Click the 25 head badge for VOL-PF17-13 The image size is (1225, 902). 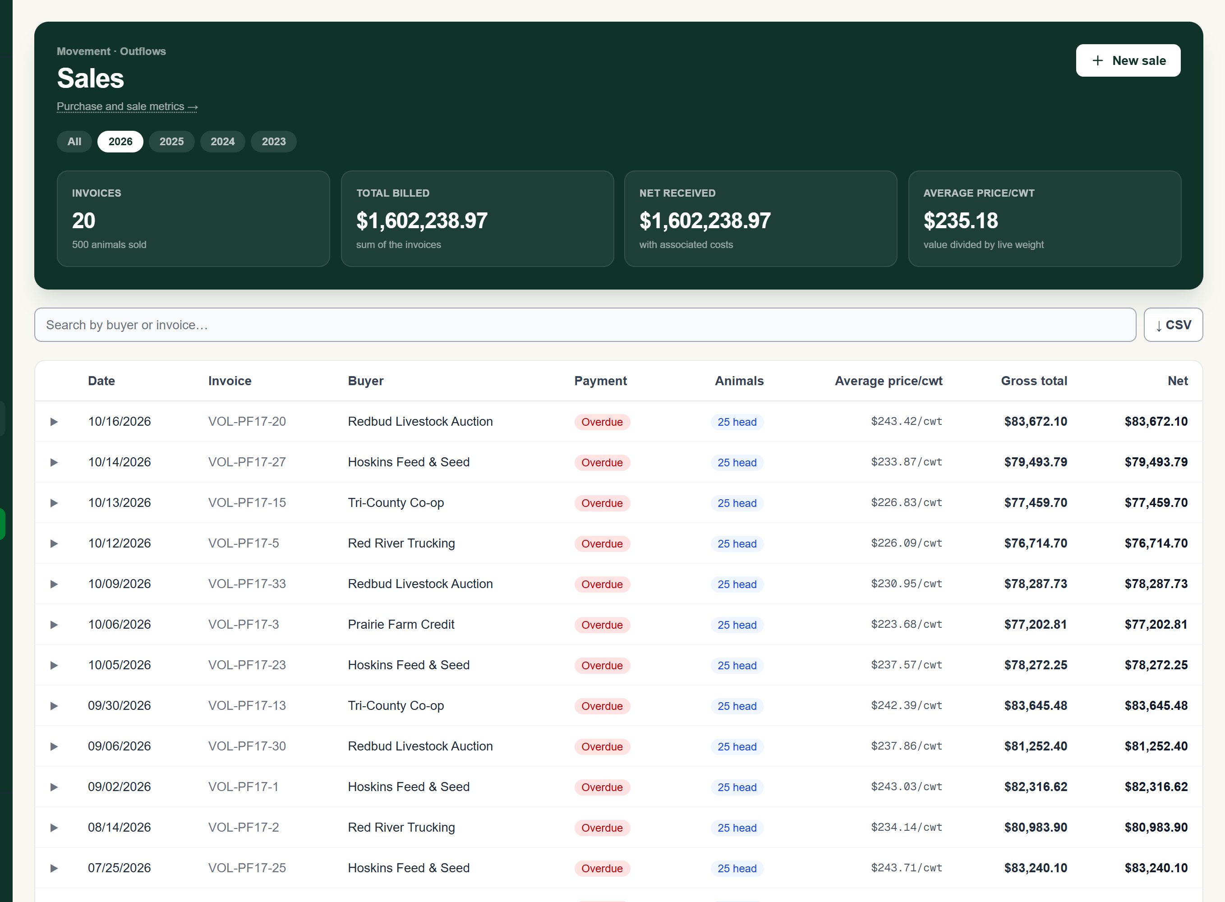(737, 706)
